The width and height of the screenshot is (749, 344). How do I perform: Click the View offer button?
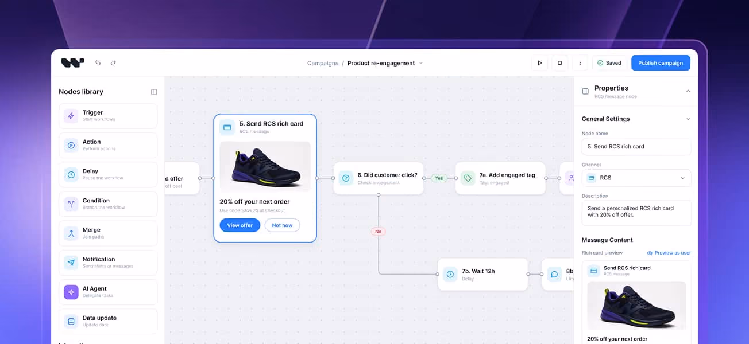click(x=240, y=225)
